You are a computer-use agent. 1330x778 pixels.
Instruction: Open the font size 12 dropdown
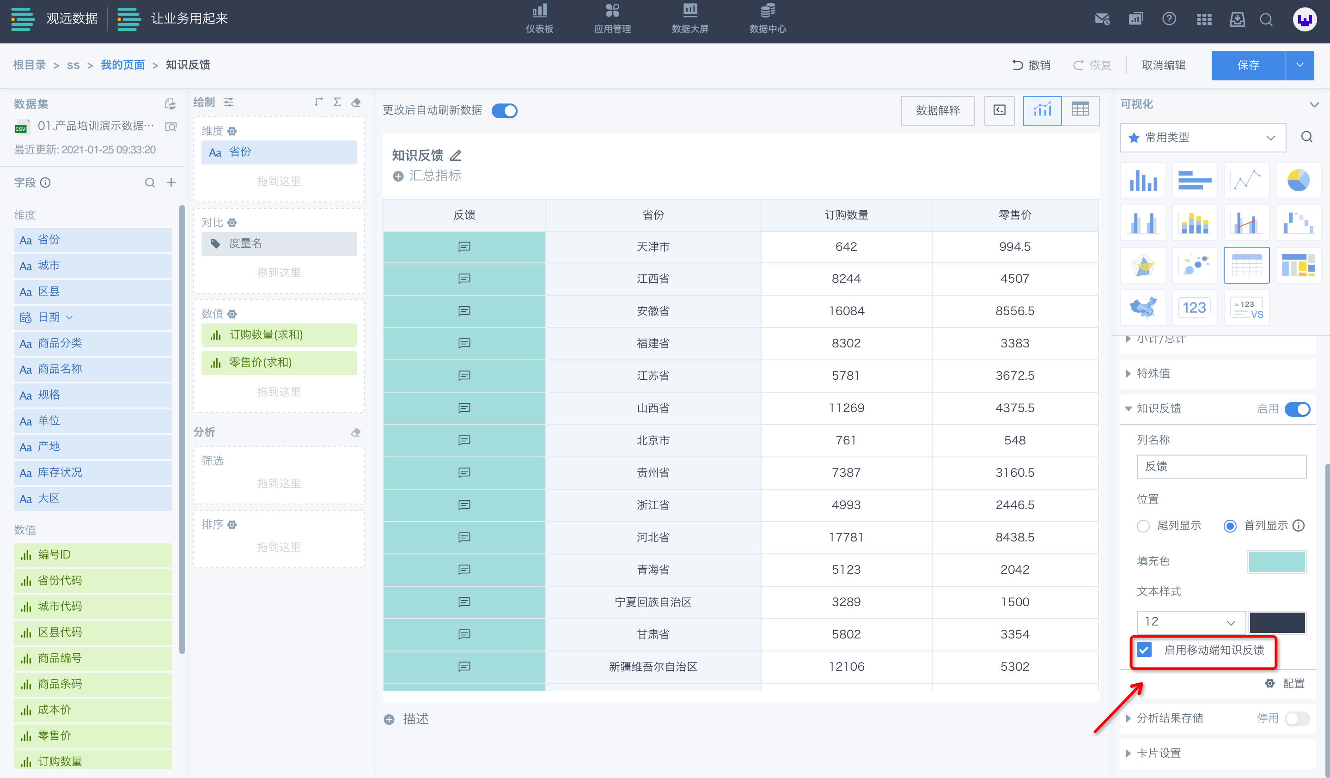click(x=1191, y=622)
